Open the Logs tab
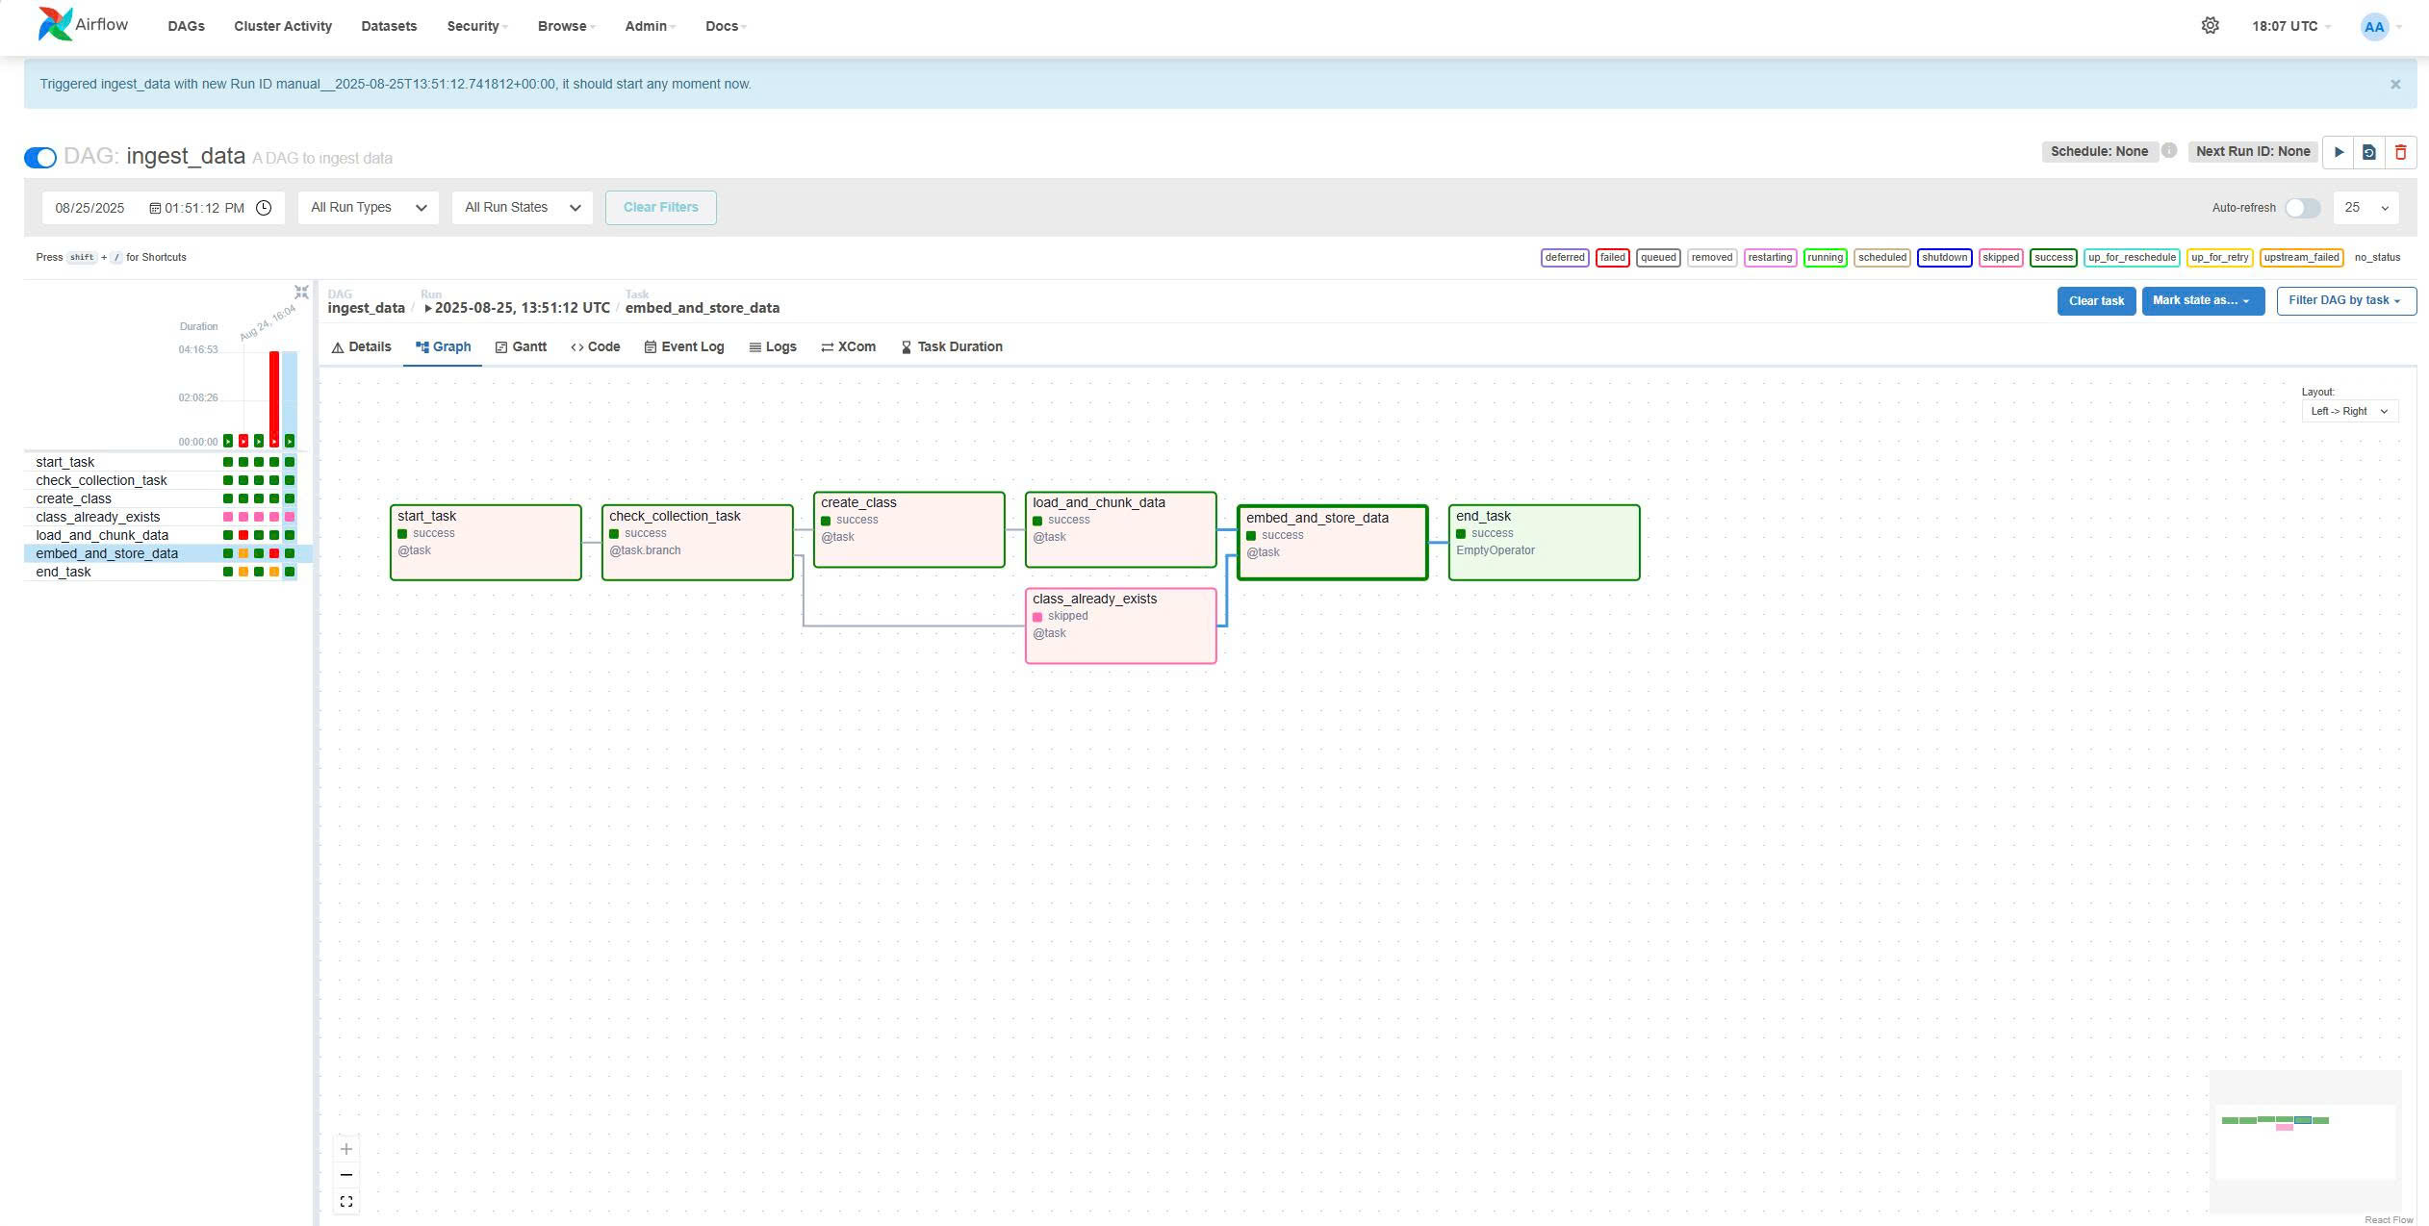 [773, 347]
